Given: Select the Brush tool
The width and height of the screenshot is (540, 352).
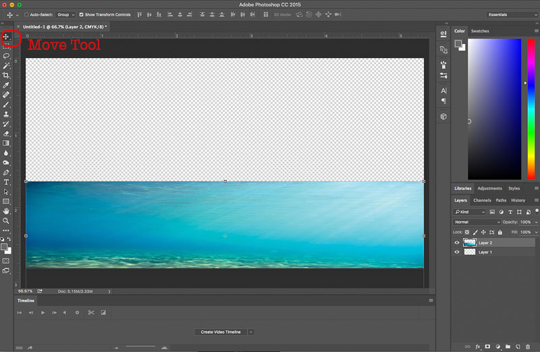Looking at the screenshot, I should [6, 105].
